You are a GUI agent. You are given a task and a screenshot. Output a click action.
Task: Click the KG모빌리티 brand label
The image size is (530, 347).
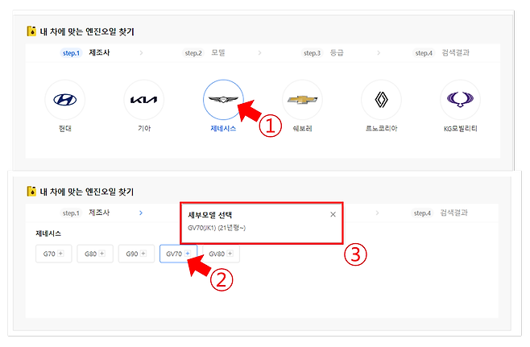coord(461,128)
